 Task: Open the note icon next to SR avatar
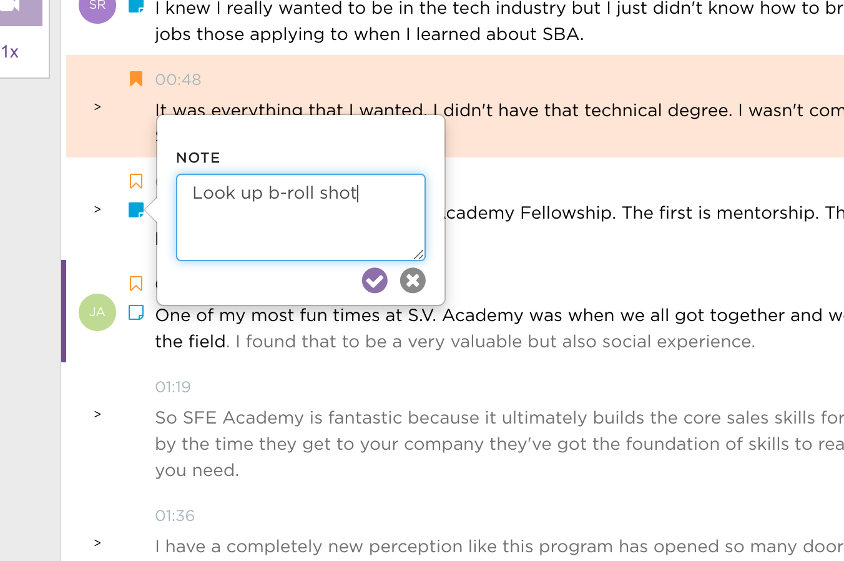pyautogui.click(x=136, y=6)
